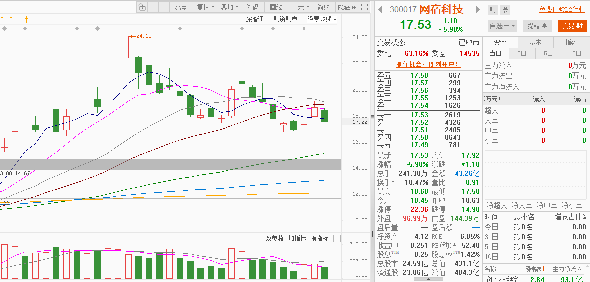Viewport: 590px width, 282px height.
Task: Open the 复权 dropdown
Action: point(205,7)
